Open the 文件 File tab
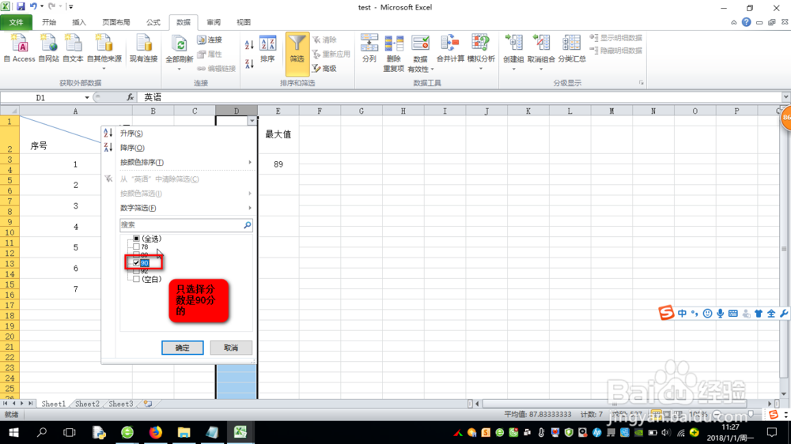This screenshot has height=444, width=791. [16, 22]
